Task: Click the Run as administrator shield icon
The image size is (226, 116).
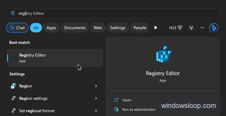Action: tap(116, 110)
